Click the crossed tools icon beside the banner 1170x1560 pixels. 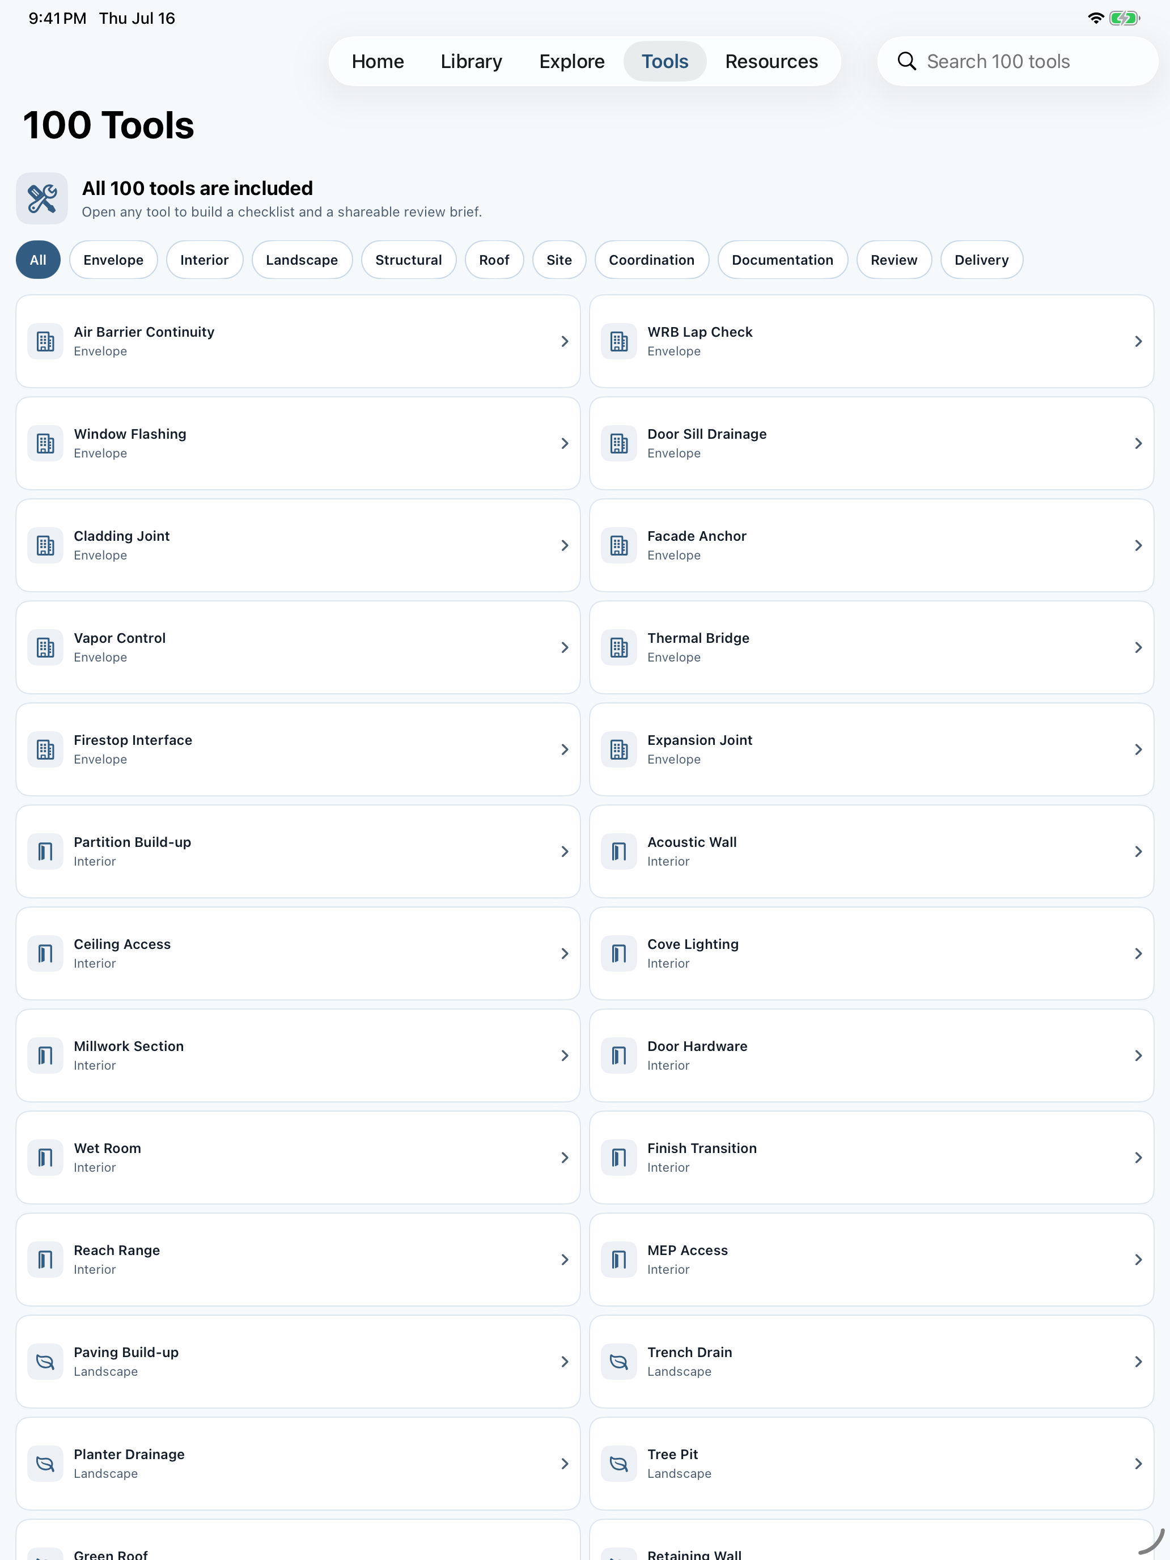(43, 199)
